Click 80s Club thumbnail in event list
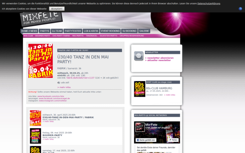245x153 pixels. coord(36,150)
